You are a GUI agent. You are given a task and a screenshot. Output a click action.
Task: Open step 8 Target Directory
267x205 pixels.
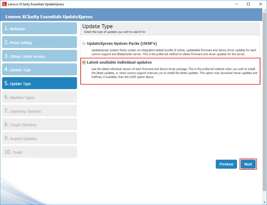point(40,124)
